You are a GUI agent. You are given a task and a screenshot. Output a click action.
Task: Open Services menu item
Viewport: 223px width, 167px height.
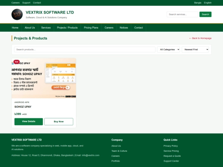pos(46,28)
